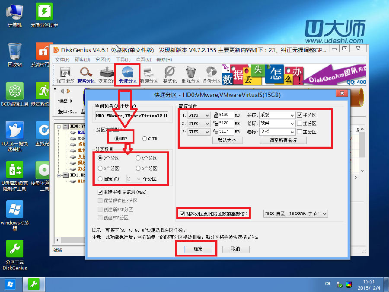The height and width of the screenshot is (292, 389).
Task: Open the Windows Start button
Action: point(10,285)
